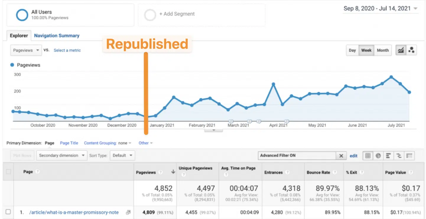Click Select a metric link
Image resolution: width=426 pixels, height=219 pixels.
[x=67, y=50]
